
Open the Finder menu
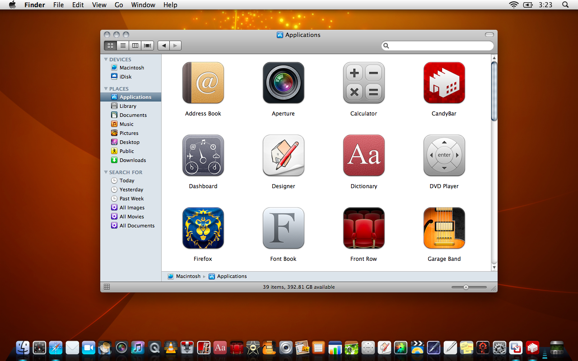(x=34, y=5)
